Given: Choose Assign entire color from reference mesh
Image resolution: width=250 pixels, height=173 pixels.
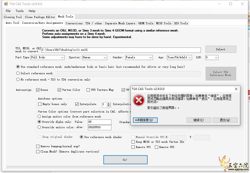Looking at the screenshot, I should click(x=39, y=116).
